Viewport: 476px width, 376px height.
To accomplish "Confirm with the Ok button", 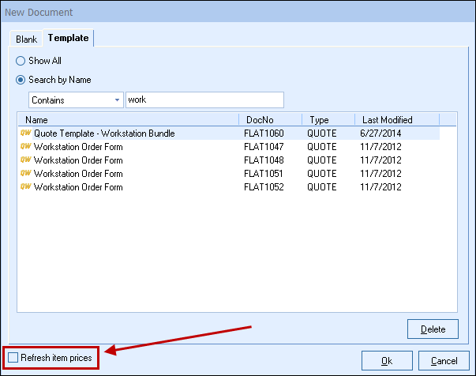I will click(386, 360).
